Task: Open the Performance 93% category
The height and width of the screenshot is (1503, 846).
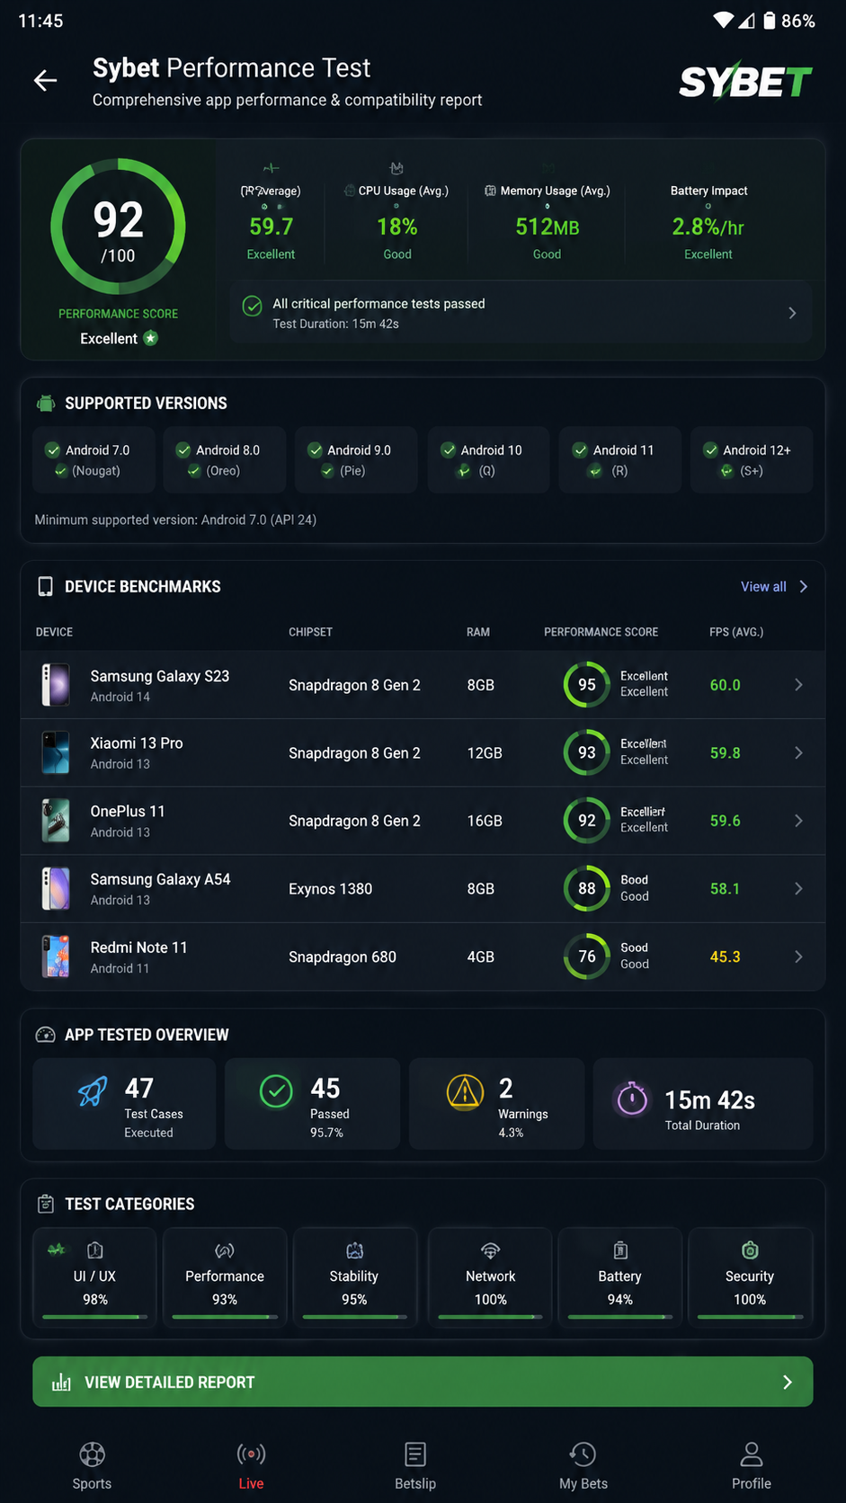Action: click(x=225, y=1277)
